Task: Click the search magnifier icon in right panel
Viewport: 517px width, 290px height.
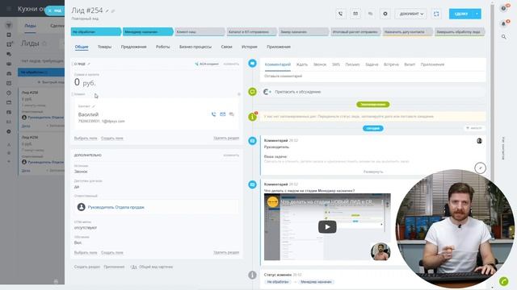Action: click(x=504, y=37)
